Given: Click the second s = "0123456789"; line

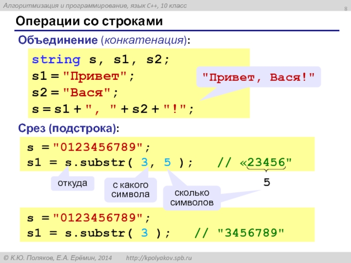Looking at the screenshot, I should click(89, 218).
